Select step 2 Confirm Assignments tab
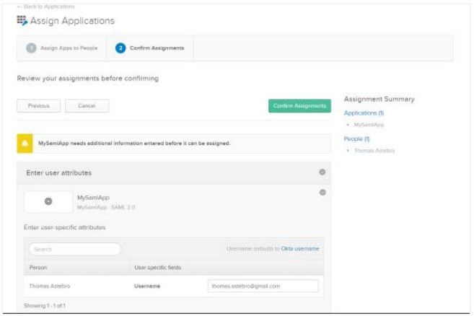 point(149,48)
